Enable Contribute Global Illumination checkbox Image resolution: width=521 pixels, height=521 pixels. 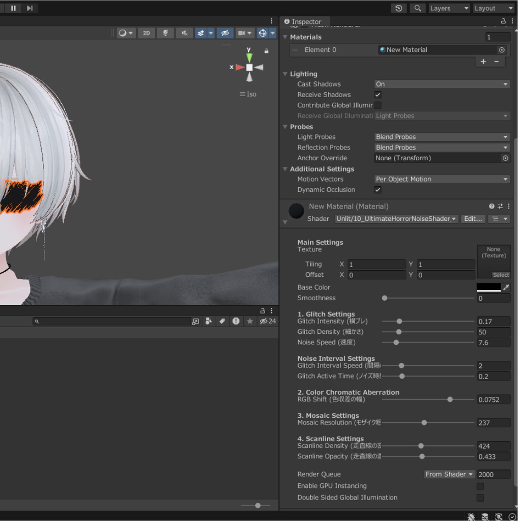[378, 105]
